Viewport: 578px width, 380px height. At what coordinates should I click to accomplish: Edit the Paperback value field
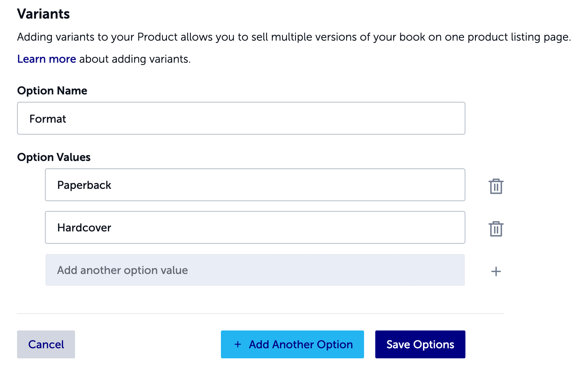click(255, 185)
